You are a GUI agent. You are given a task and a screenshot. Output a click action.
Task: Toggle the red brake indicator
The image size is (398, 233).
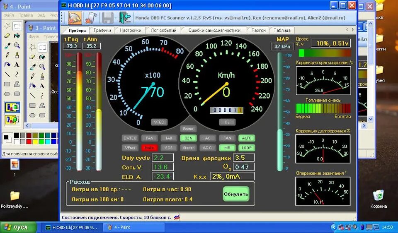tap(149, 148)
